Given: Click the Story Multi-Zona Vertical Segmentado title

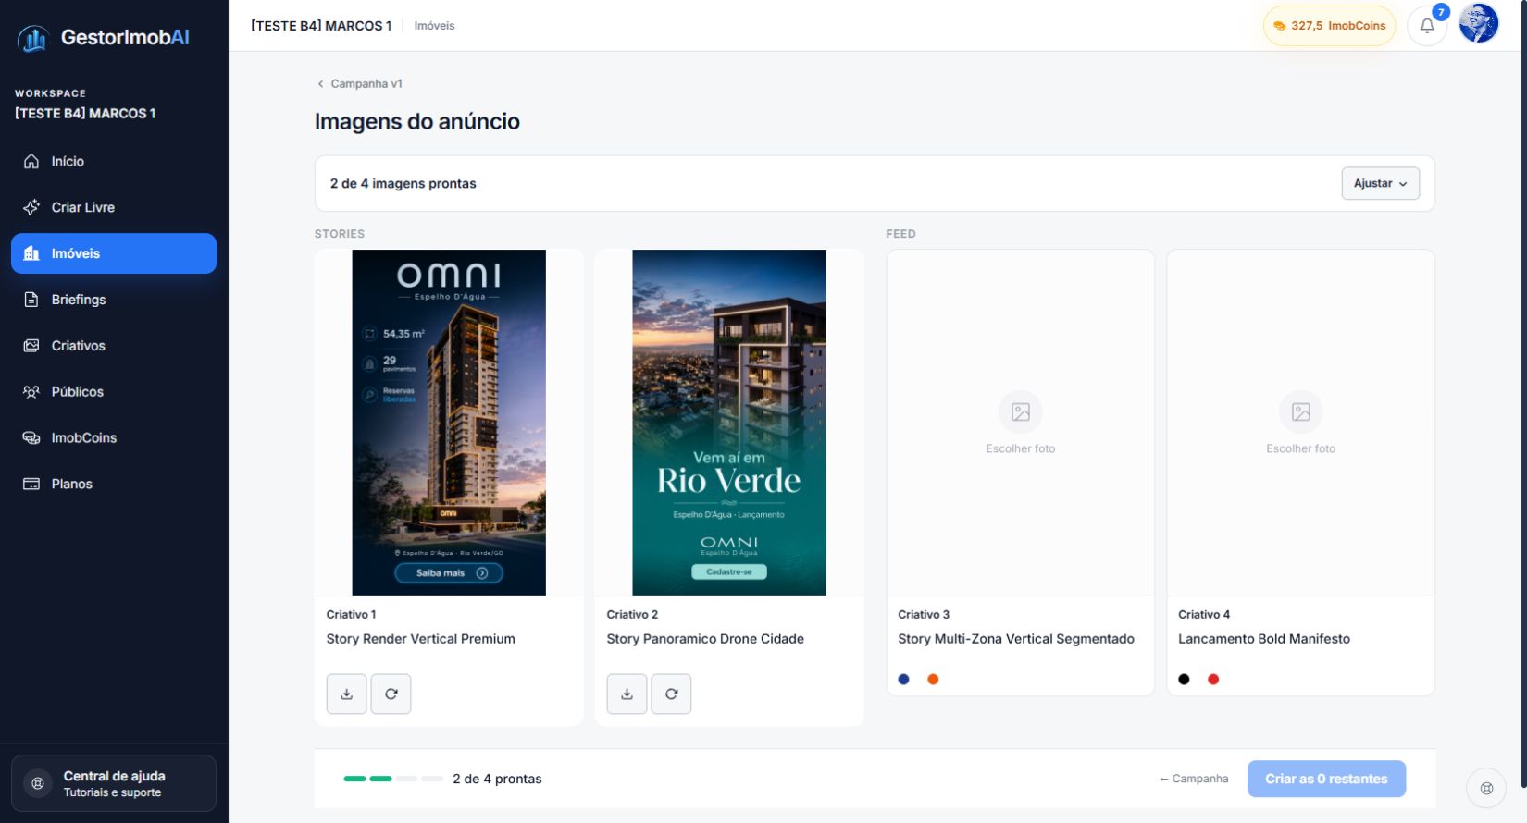Looking at the screenshot, I should 1016,639.
